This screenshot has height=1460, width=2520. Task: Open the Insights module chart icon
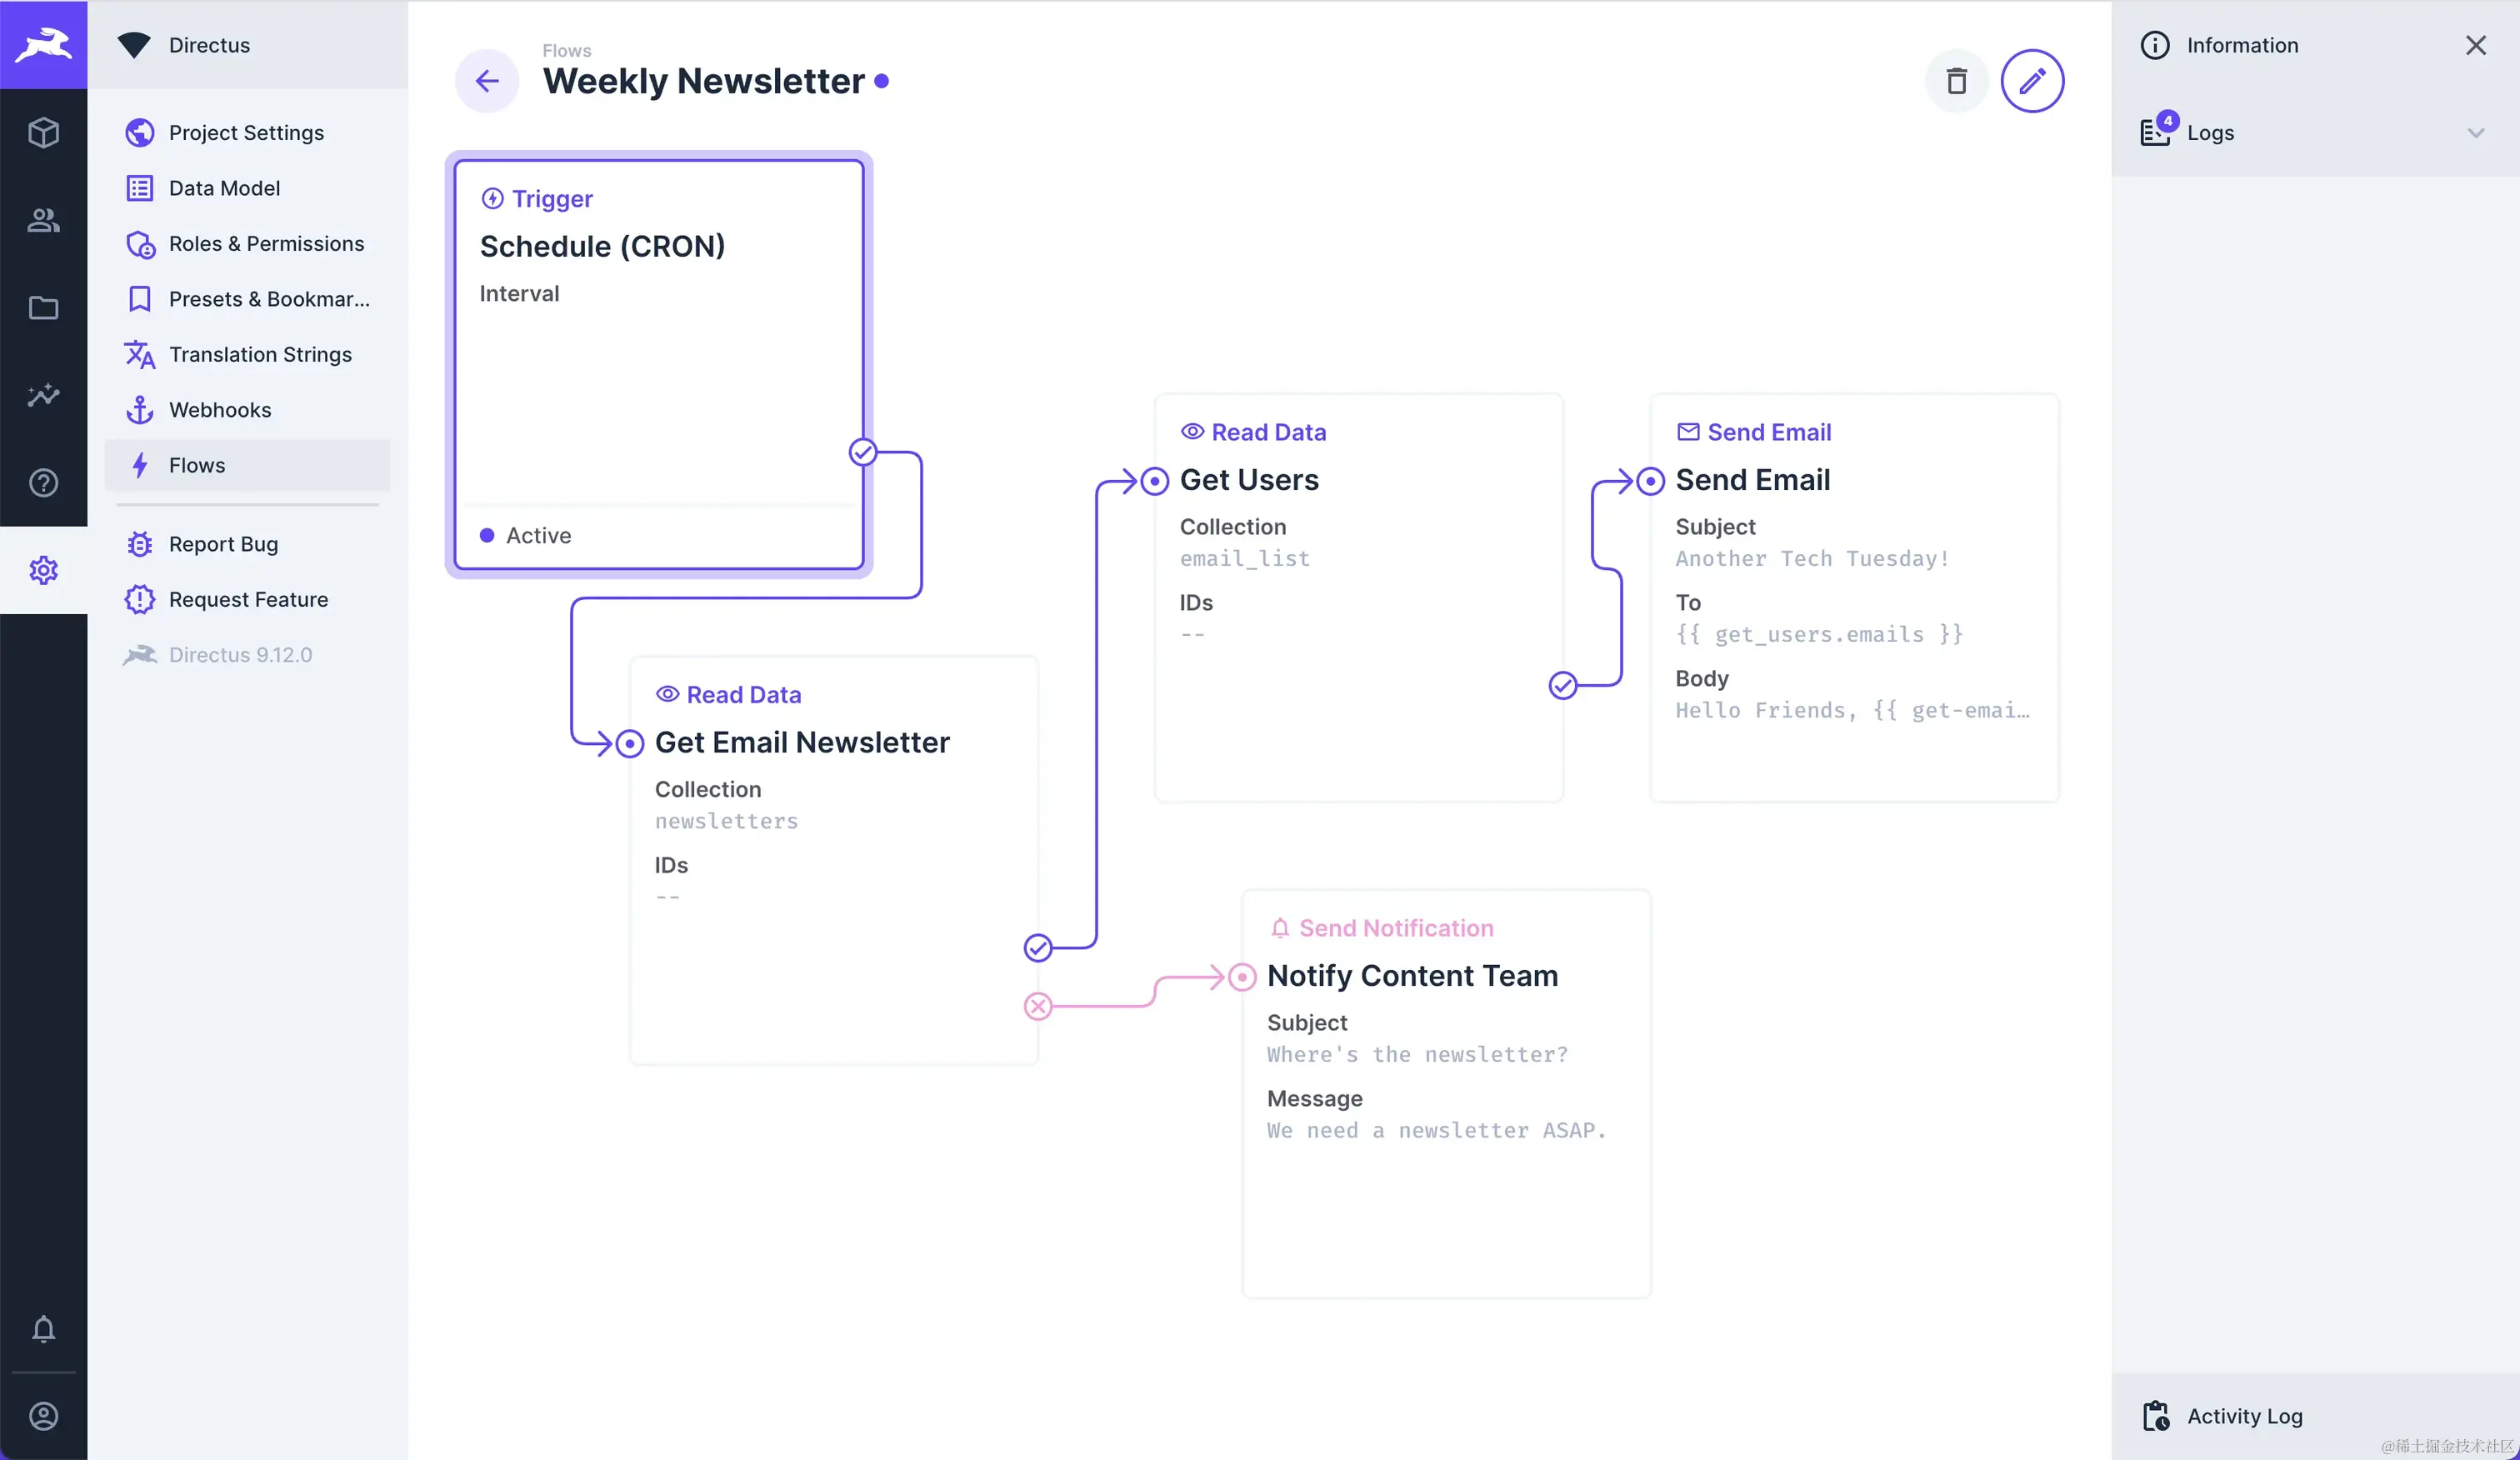(x=43, y=395)
